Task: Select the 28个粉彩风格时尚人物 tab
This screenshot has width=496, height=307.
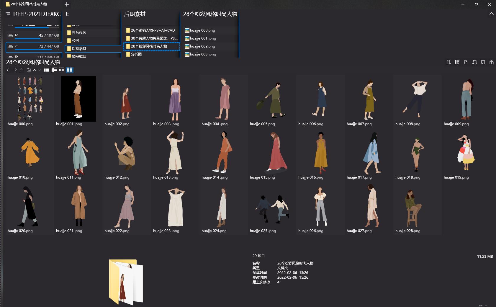Action: [x=29, y=4]
